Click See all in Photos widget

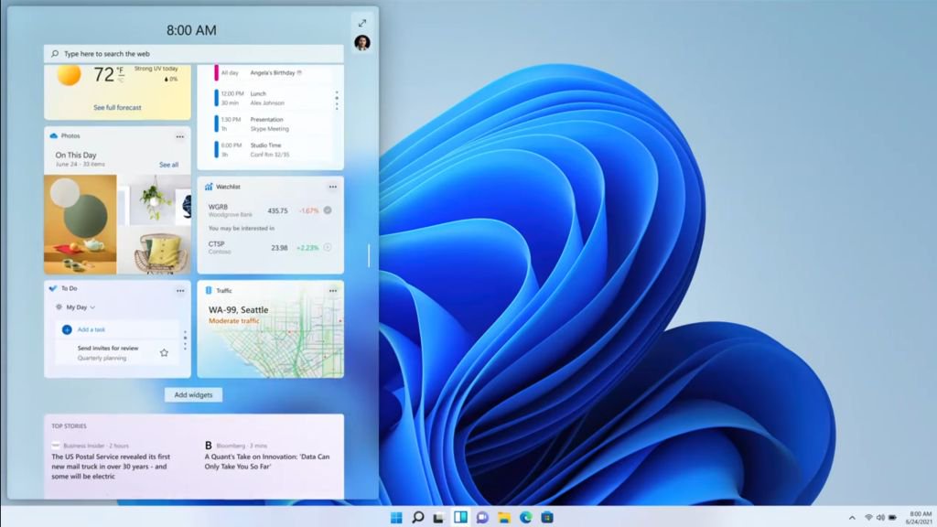tap(169, 165)
